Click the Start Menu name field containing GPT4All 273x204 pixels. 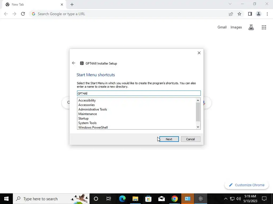[139, 93]
